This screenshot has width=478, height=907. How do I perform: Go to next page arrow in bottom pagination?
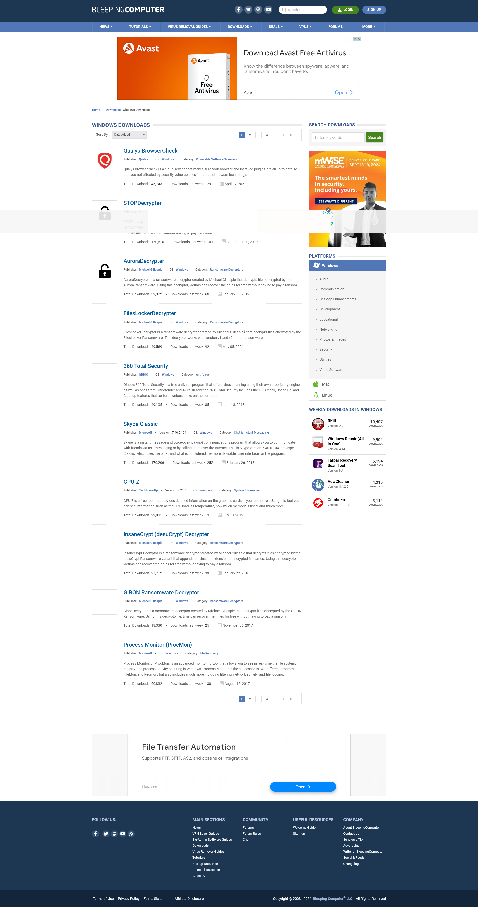pyautogui.click(x=284, y=699)
